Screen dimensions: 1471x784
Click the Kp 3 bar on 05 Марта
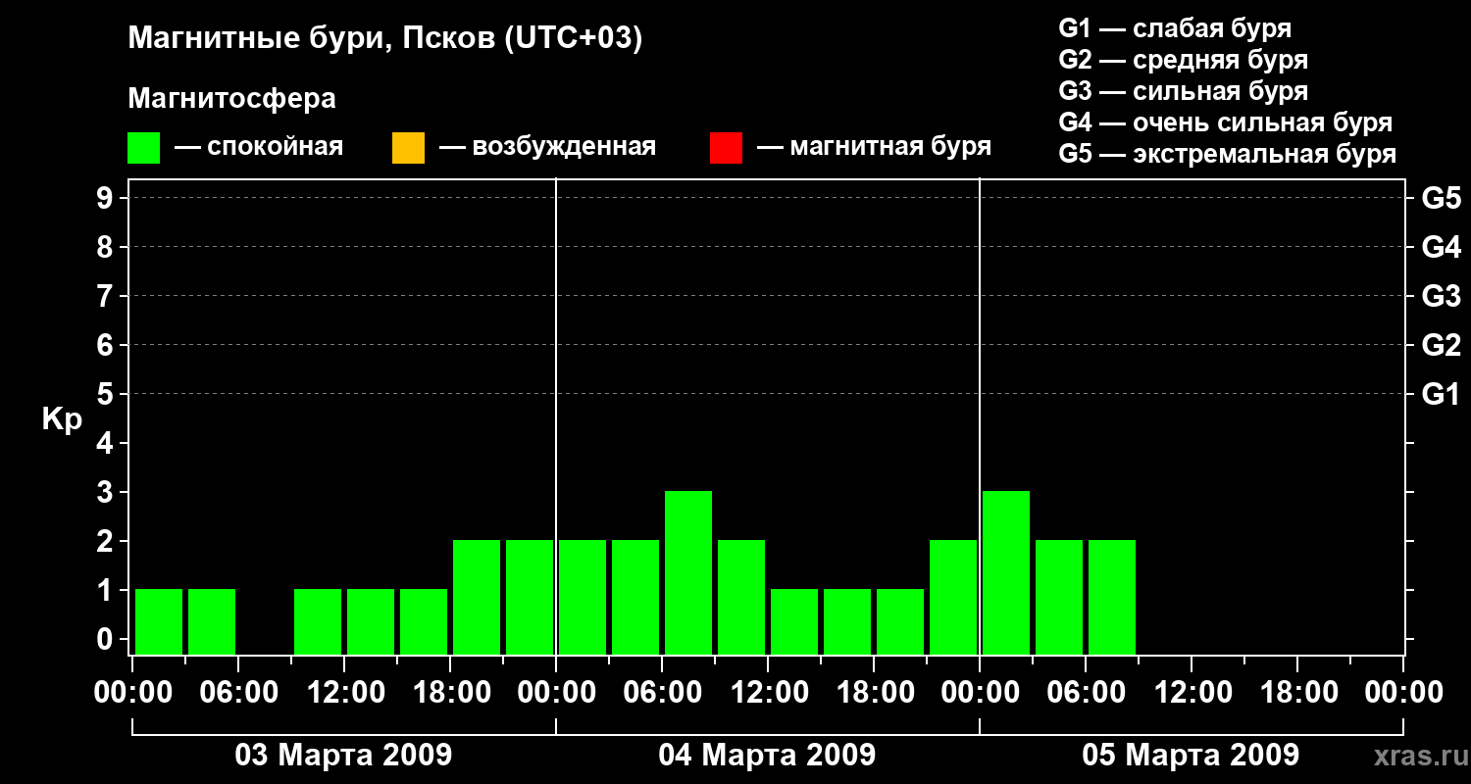1006,572
